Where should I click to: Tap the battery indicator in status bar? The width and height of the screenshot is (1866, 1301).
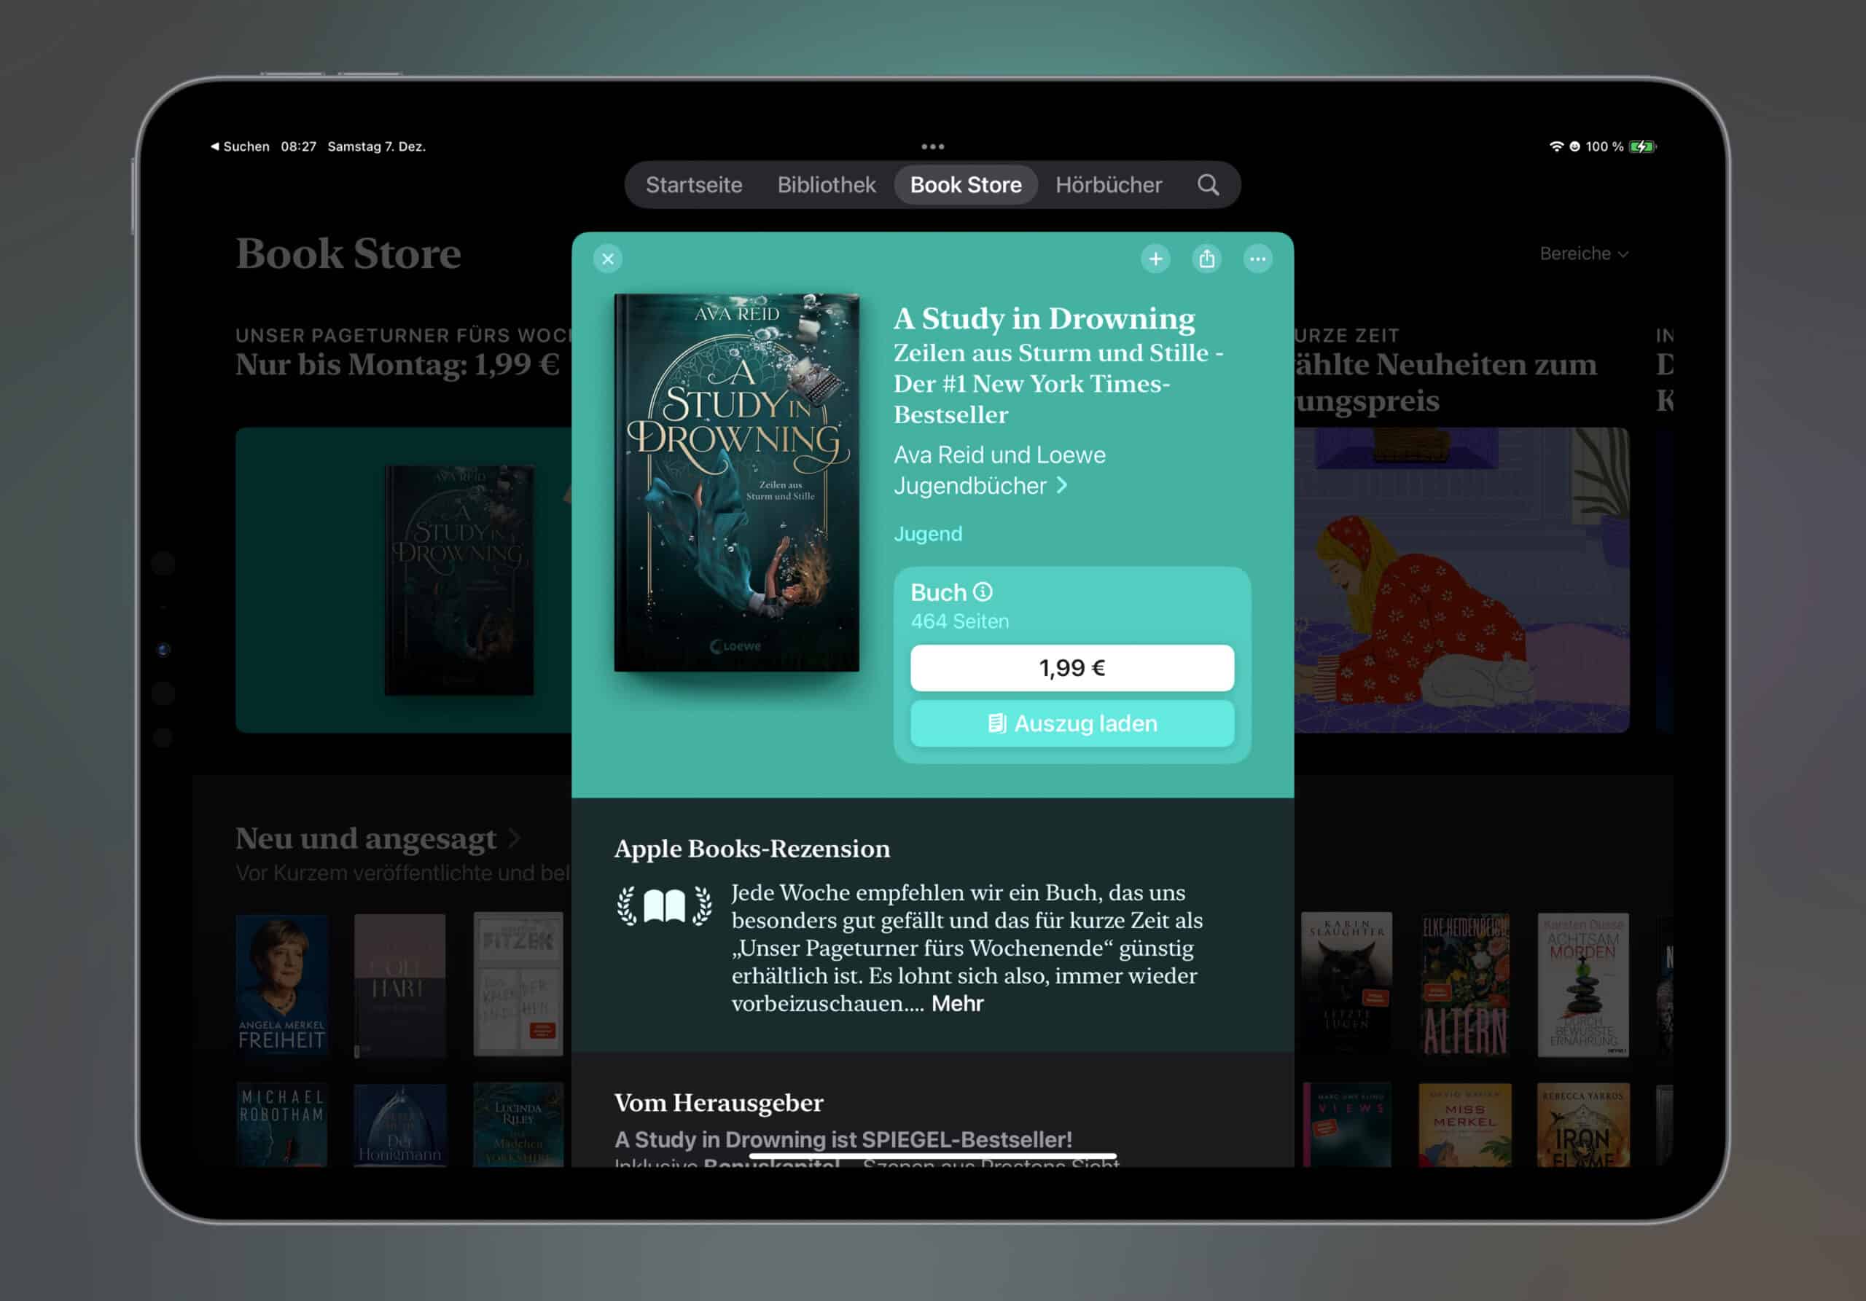click(1642, 147)
